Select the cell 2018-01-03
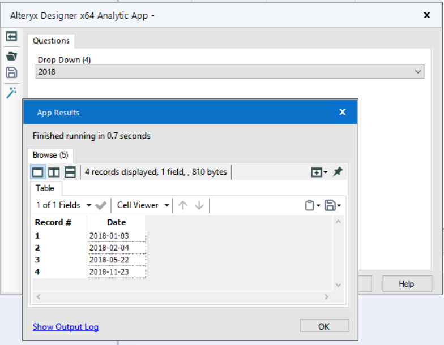Image resolution: width=444 pixels, height=345 pixels. [x=117, y=235]
